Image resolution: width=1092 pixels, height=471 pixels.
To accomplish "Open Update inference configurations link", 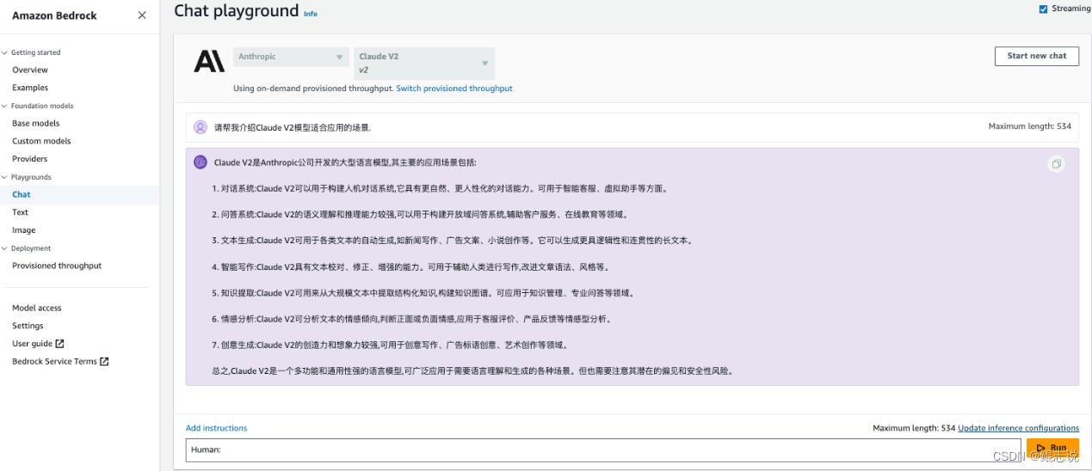I will [x=1019, y=428].
